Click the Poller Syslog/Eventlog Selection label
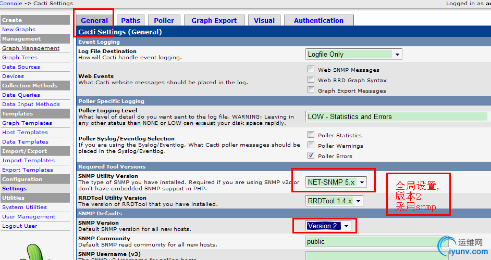The height and width of the screenshot is (260, 491). pos(127,139)
